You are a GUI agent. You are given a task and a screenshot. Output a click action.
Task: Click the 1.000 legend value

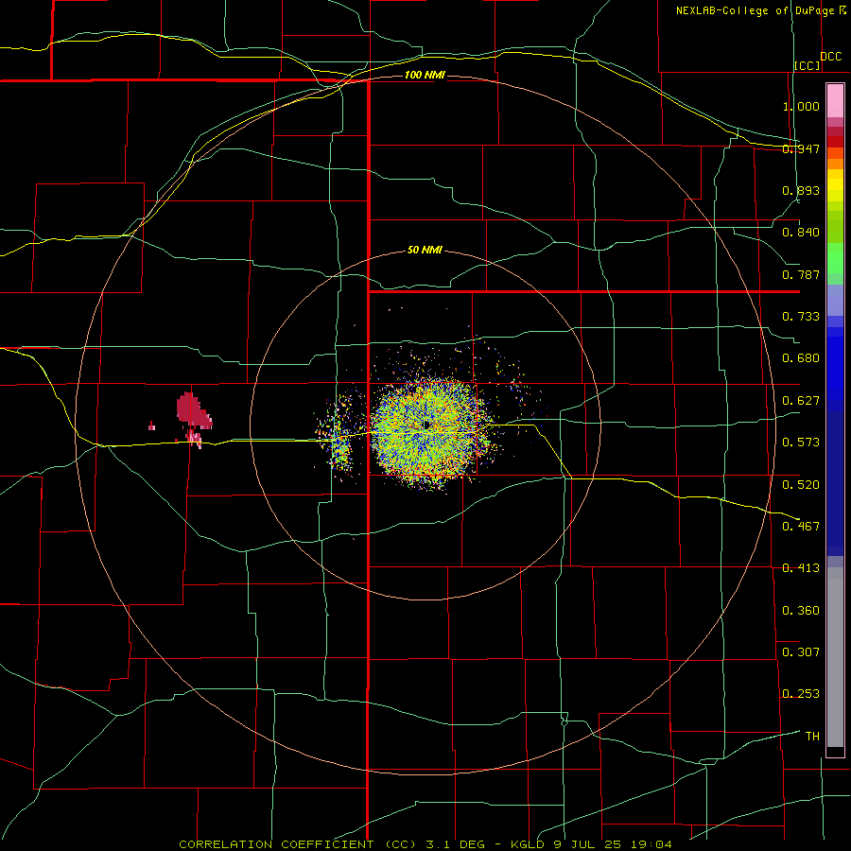click(801, 106)
